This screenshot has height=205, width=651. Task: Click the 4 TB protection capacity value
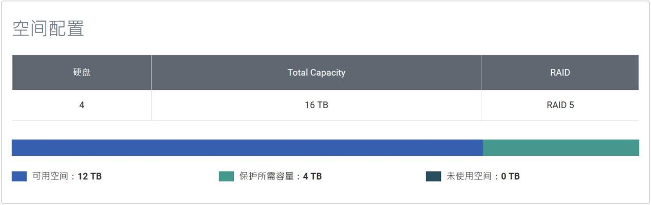pos(312,177)
